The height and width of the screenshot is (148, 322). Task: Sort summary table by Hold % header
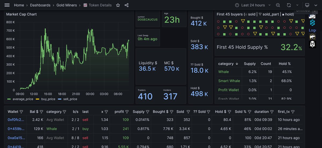285,64
